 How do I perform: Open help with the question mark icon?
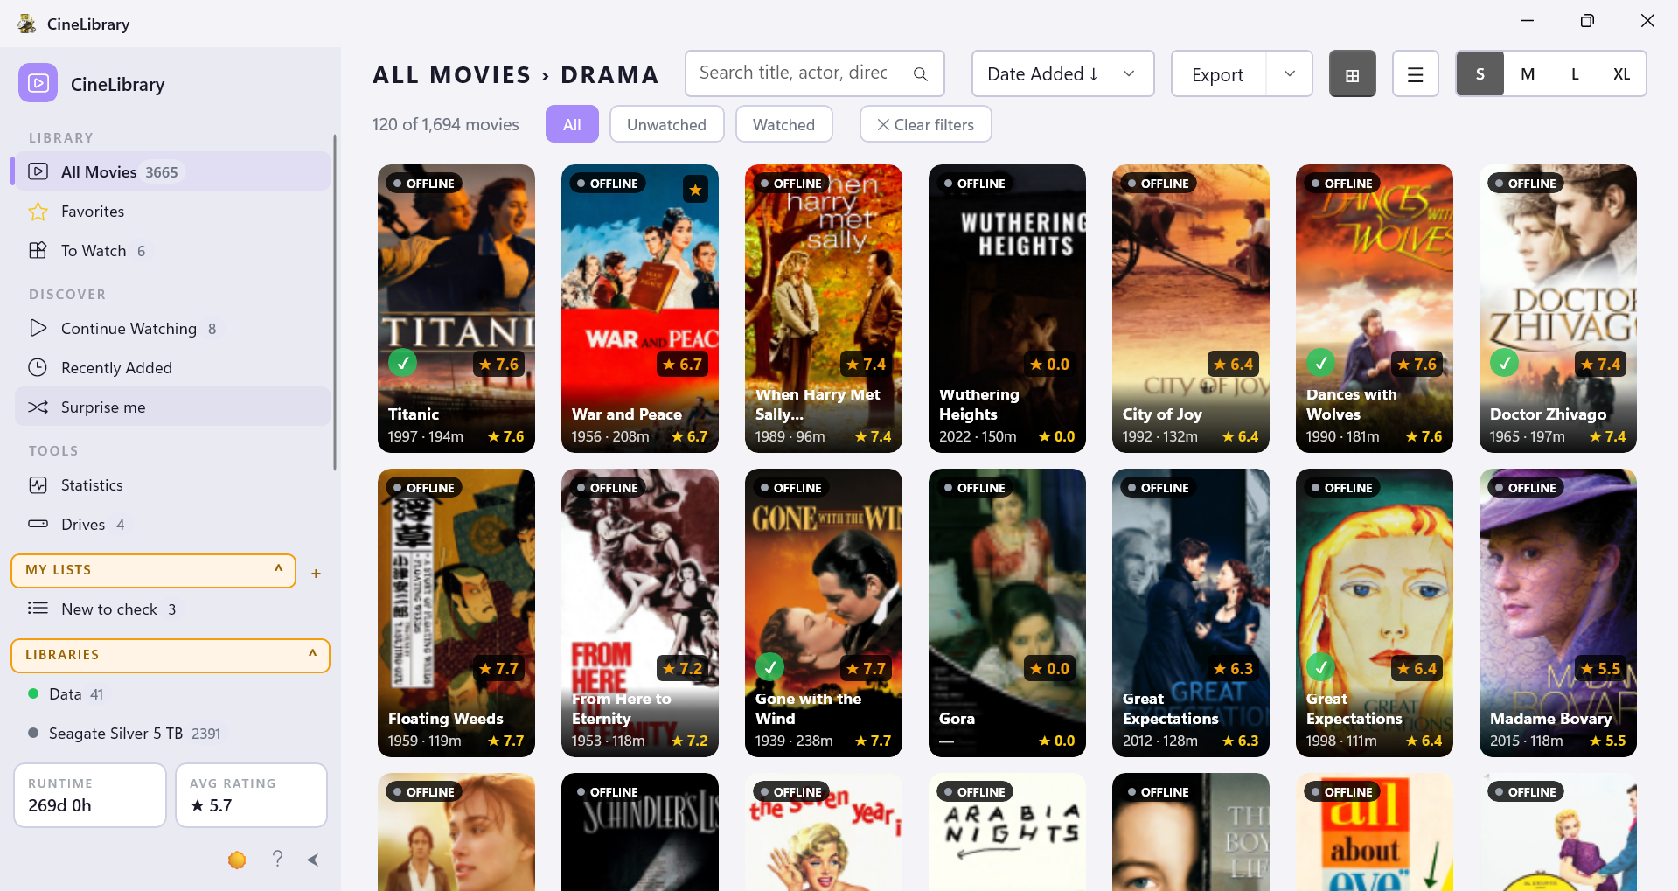point(277,859)
